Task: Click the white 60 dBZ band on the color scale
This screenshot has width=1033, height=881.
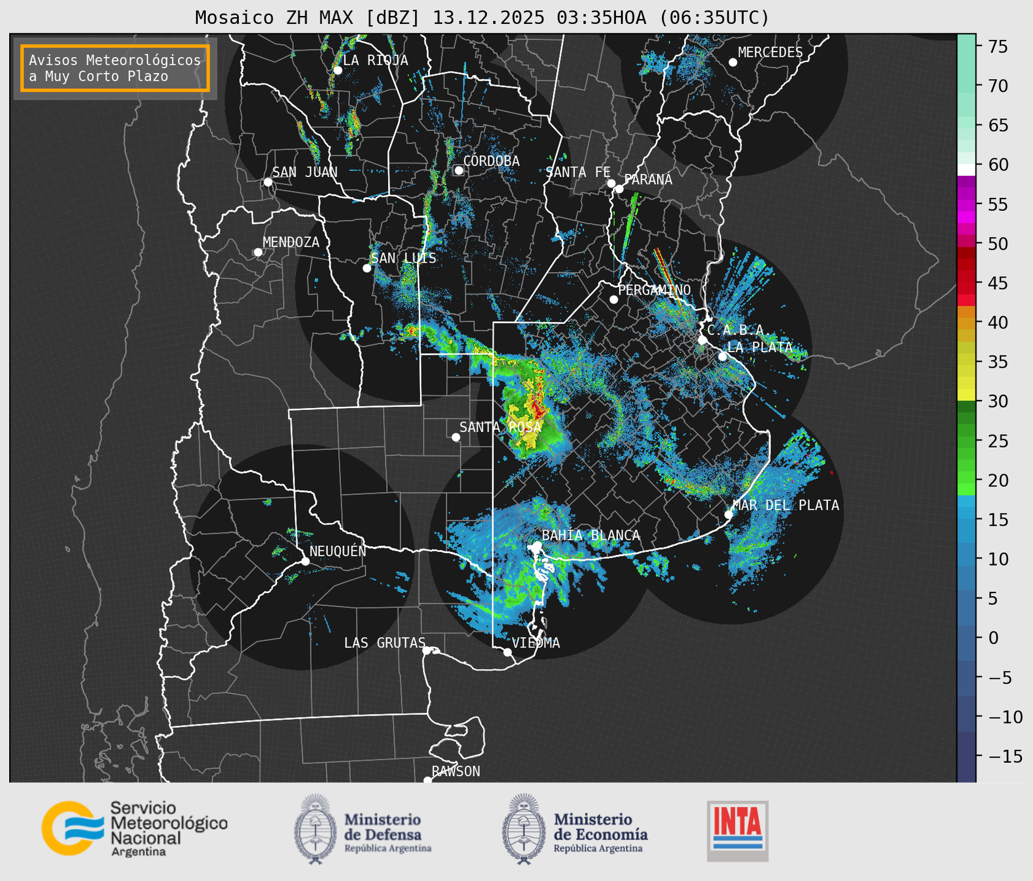Action: pyautogui.click(x=966, y=170)
